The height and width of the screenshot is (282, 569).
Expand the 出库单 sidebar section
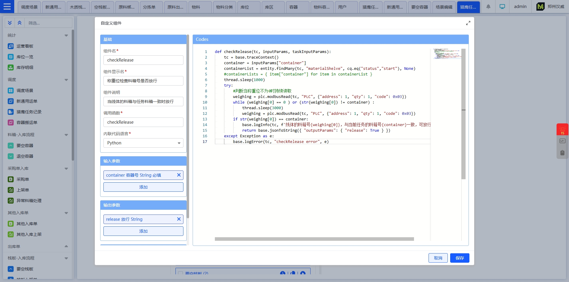pyautogui.click(x=66, y=246)
